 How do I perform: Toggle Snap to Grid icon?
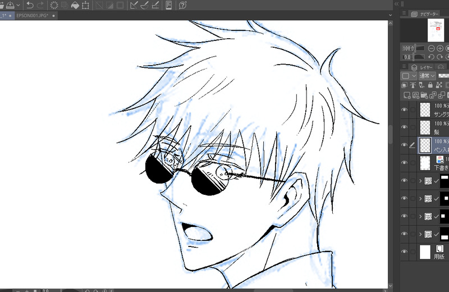click(x=155, y=5)
